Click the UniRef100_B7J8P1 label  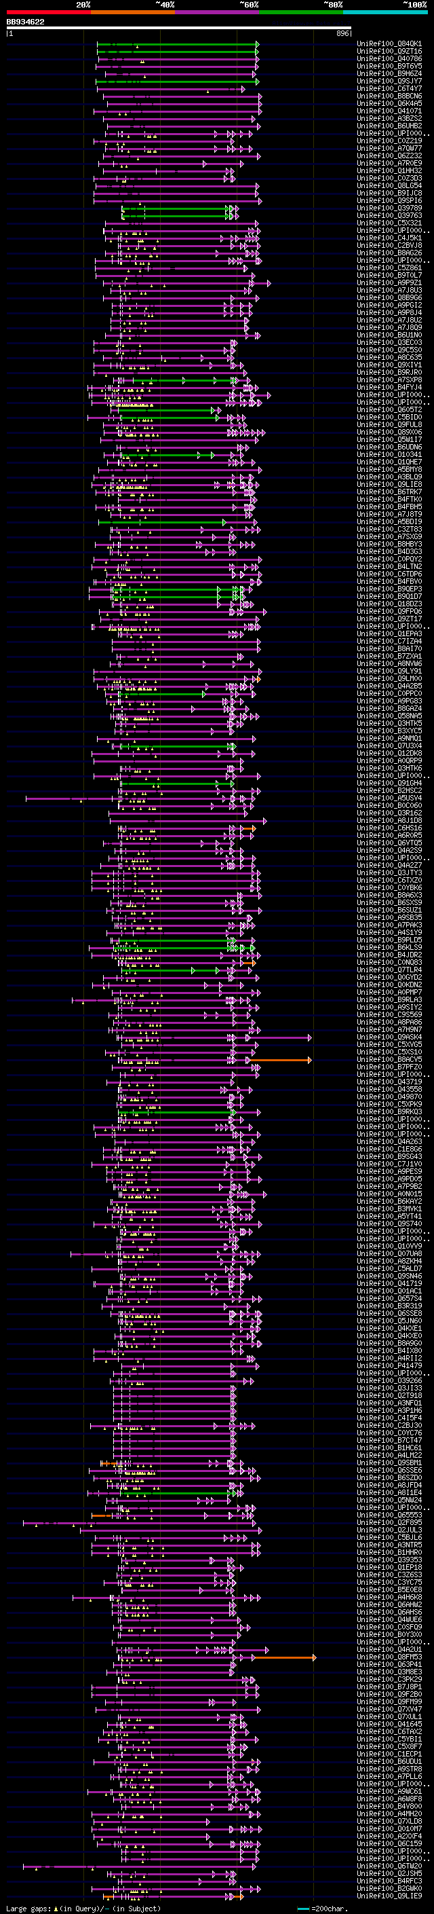(389, 1687)
